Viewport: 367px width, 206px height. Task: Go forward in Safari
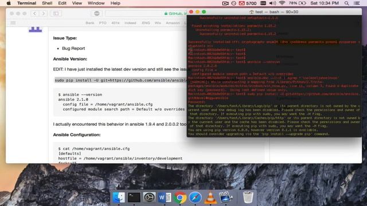[44, 13]
